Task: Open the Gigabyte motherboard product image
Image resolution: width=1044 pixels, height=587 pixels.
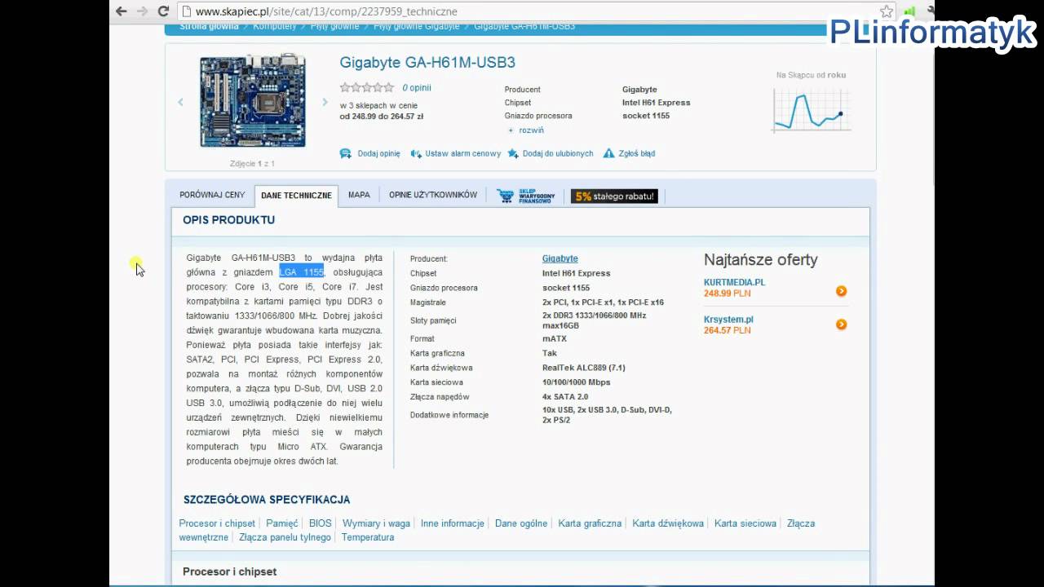Action: [253, 100]
